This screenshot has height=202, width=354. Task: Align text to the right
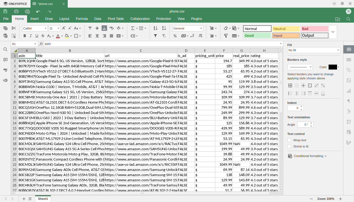coord(104,36)
